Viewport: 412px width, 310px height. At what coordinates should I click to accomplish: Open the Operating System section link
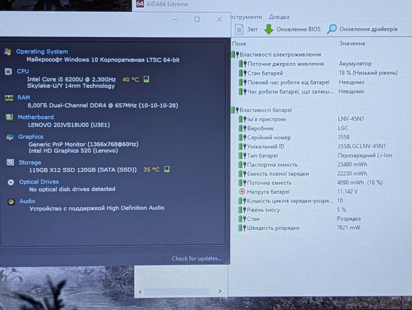tap(42, 52)
